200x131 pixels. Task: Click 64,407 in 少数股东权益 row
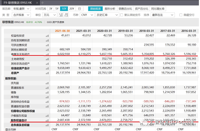(x=65, y=115)
